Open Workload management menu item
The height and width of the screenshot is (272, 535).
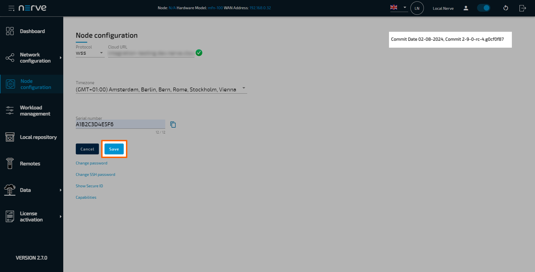point(31,111)
